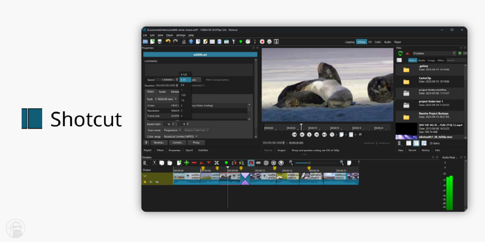Toggle Snap magnet button in timeline
The height and width of the screenshot is (242, 485).
251,162
